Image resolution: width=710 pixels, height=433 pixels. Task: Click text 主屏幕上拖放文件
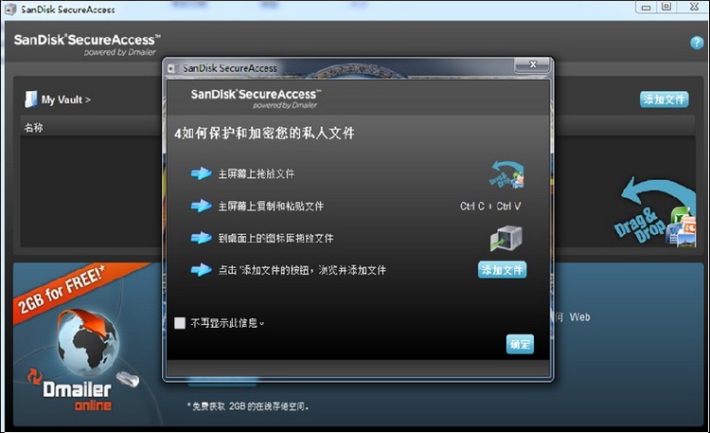click(257, 173)
